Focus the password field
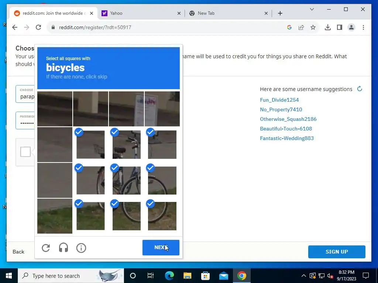 (25, 120)
